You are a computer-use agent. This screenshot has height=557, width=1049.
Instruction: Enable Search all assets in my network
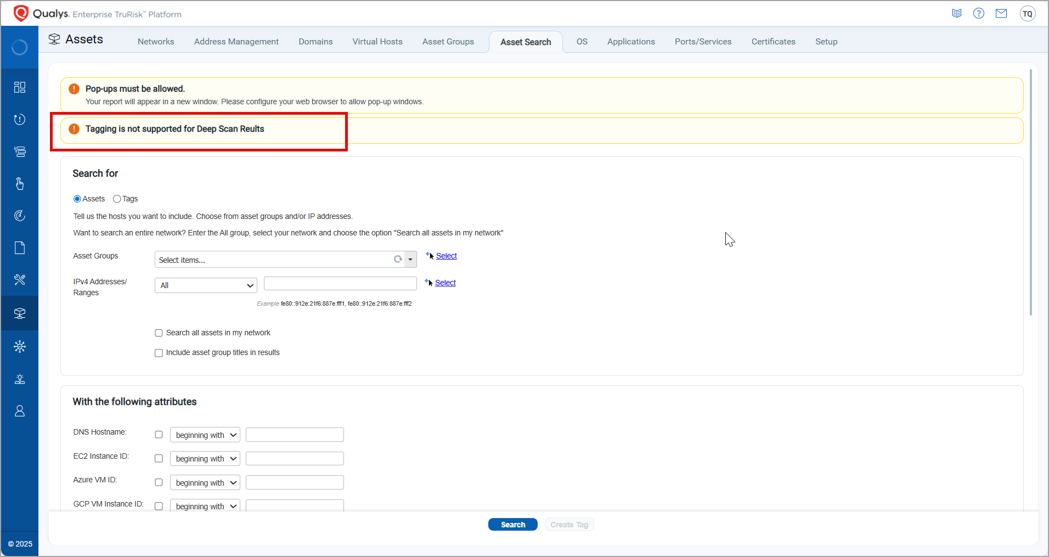coord(159,333)
